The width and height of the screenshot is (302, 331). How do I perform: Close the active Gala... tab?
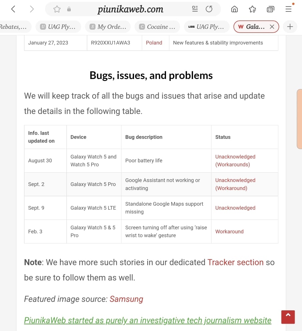(272, 27)
